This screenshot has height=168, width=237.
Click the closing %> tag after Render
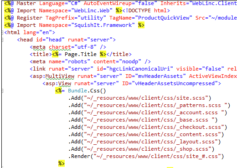click(x=62, y=163)
